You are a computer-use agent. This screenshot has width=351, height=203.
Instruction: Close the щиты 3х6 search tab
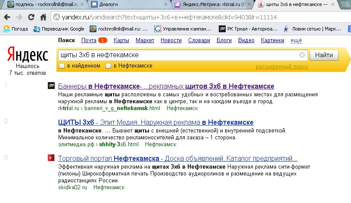333,4
